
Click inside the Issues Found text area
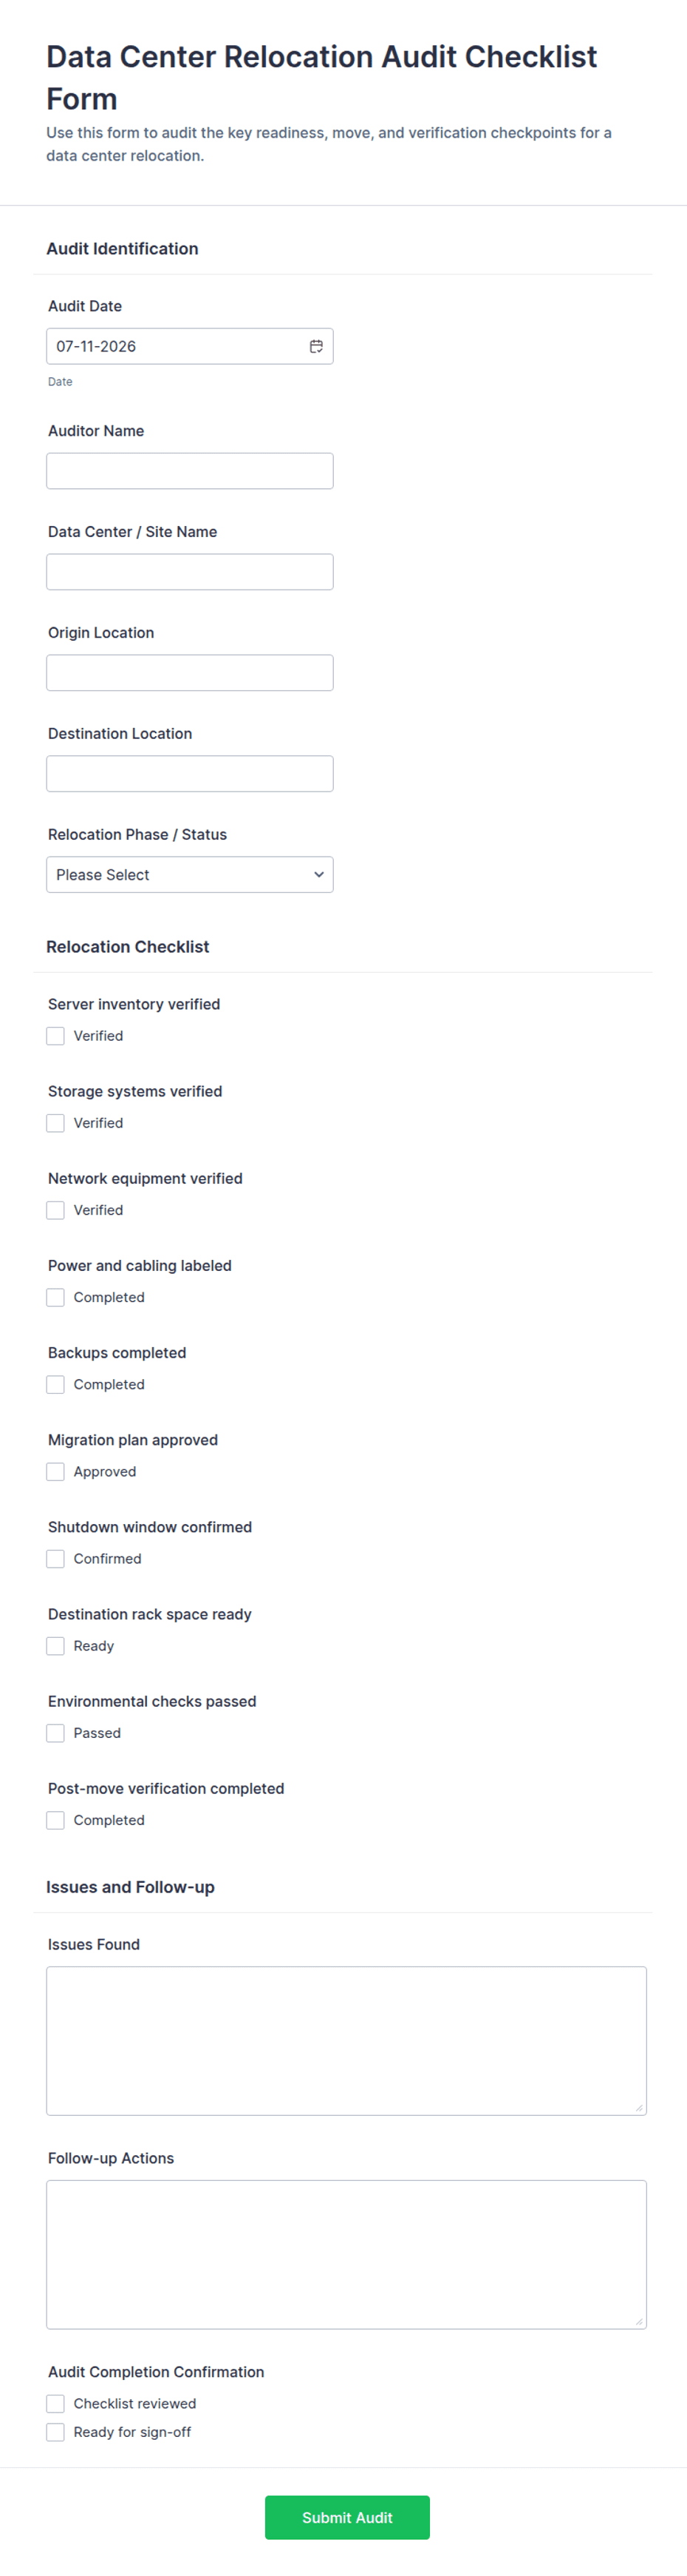tap(346, 2040)
